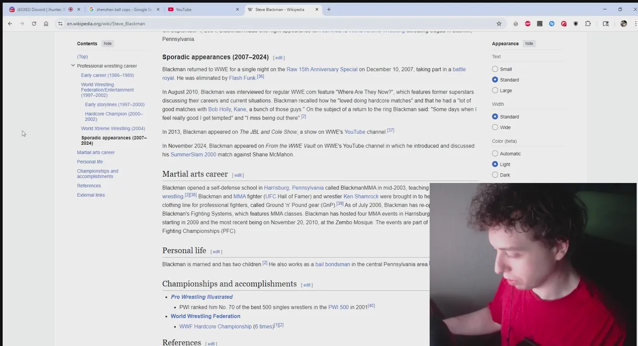Screen dimensions: 638x346
Task: Open Harrisburg, Pennsylvania link
Action: (294, 188)
